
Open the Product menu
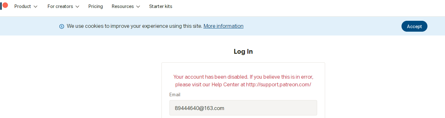pyautogui.click(x=23, y=6)
